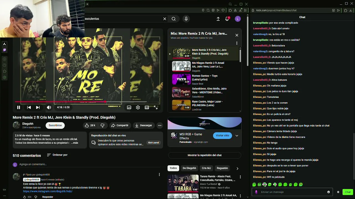The height and width of the screenshot is (199, 355).
Task: Select the 'Todos' filter chip
Action: [173, 168]
